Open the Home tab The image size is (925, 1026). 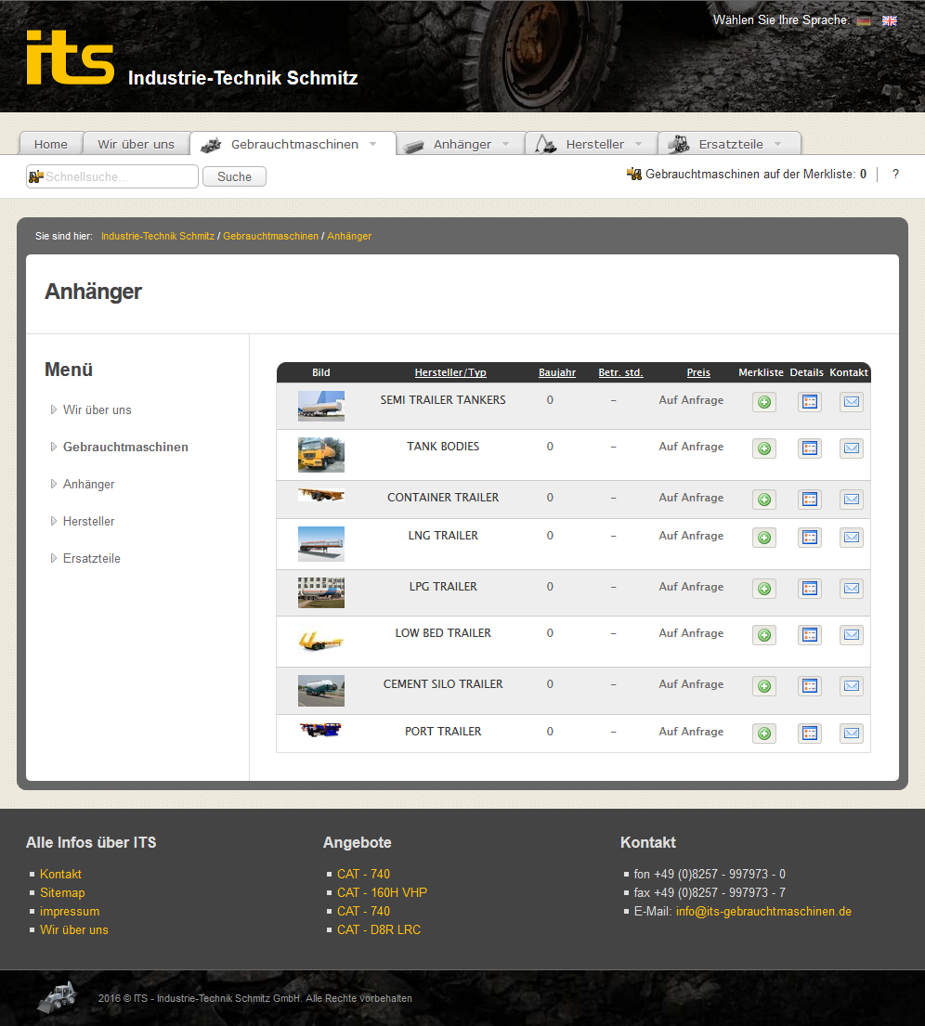tap(51, 144)
